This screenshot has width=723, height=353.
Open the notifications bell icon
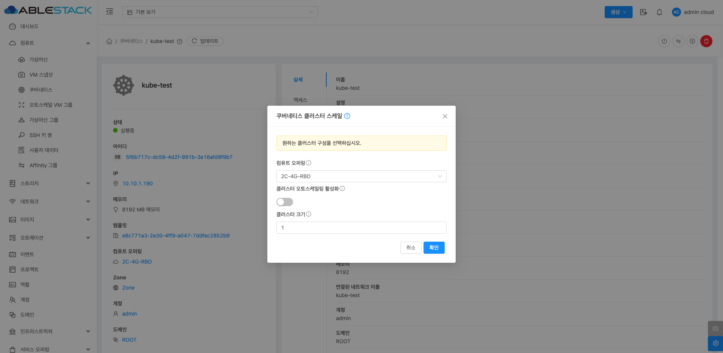coord(659,12)
